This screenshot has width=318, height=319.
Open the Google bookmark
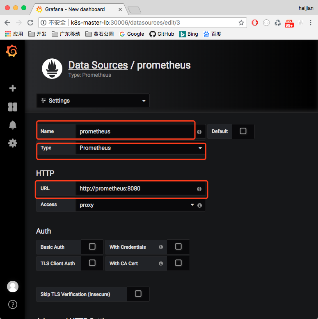click(132, 34)
